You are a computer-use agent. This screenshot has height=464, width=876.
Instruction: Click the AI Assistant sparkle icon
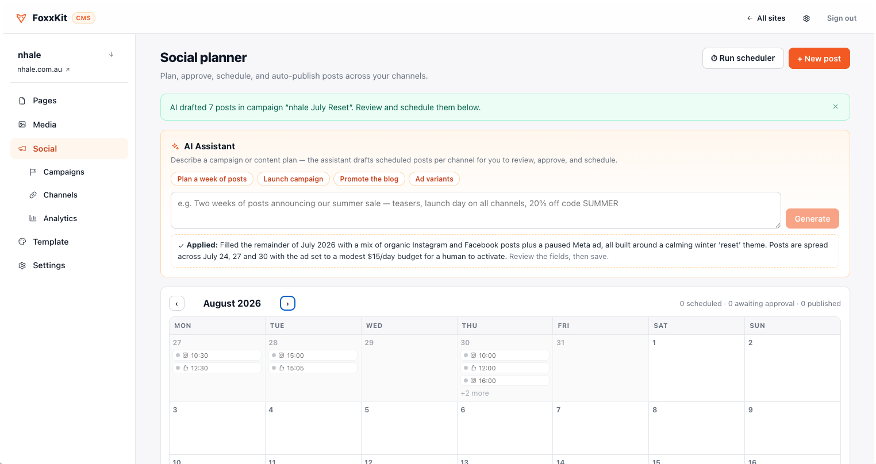(175, 146)
